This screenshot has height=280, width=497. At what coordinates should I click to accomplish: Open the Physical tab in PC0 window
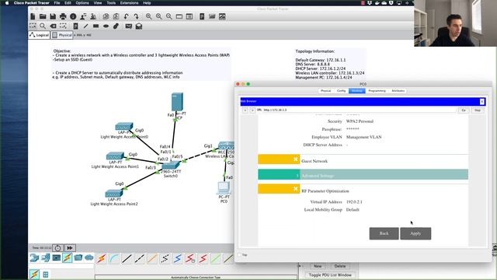[x=325, y=91]
